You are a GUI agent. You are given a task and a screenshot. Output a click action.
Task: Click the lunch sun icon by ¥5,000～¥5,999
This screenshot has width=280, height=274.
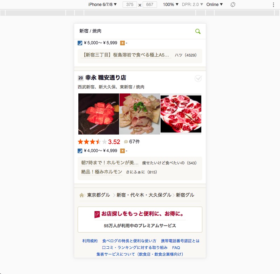(122, 43)
